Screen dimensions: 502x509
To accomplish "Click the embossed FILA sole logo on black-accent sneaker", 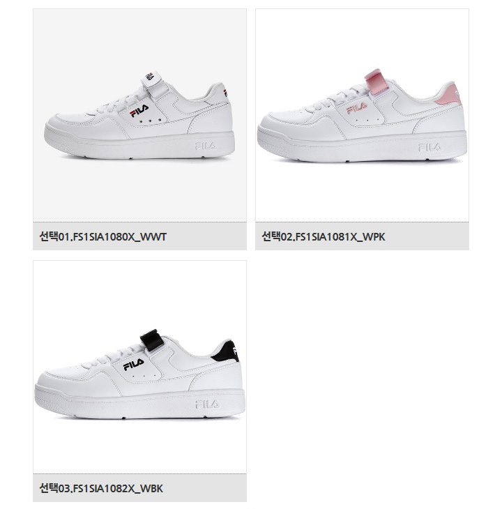I will [x=207, y=404].
